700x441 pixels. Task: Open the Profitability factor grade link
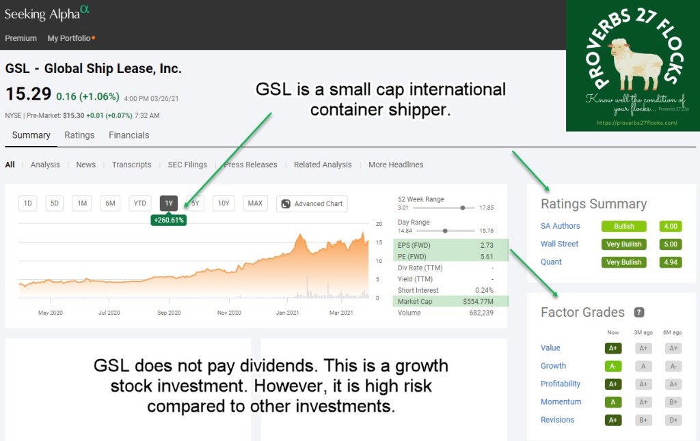click(561, 384)
